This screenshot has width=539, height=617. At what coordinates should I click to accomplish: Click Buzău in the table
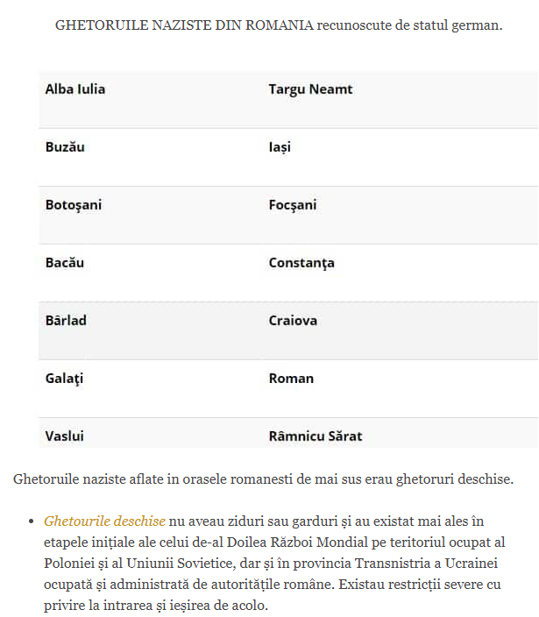tap(65, 146)
